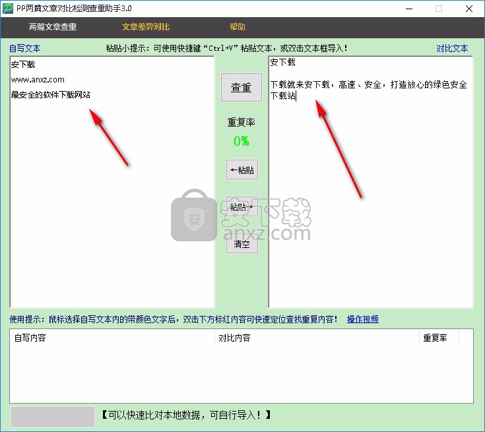Viewport: 485px width, 432px height.
Task: Close the PP查重助手 window
Action: tap(469, 9)
